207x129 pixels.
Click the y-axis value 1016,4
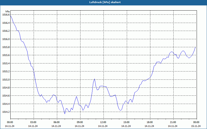(x=6, y=23)
